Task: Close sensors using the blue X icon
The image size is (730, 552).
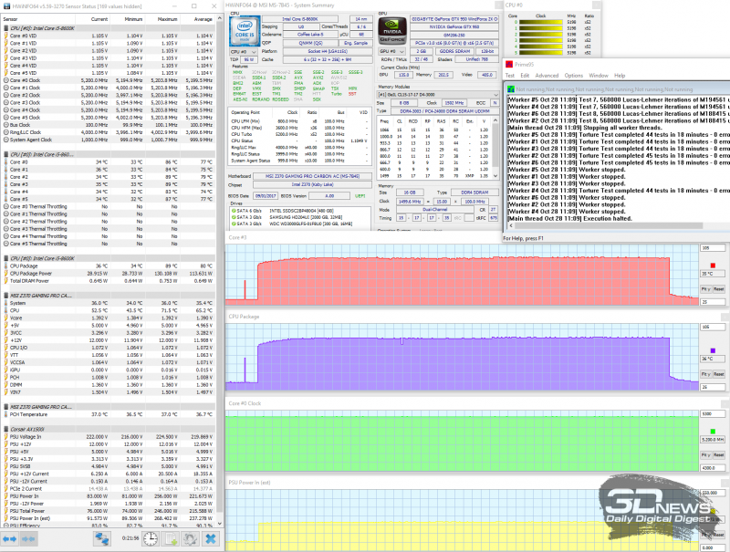Action: pos(211,539)
